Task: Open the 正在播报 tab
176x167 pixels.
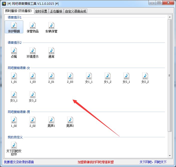Action: pyautogui.click(x=56, y=11)
